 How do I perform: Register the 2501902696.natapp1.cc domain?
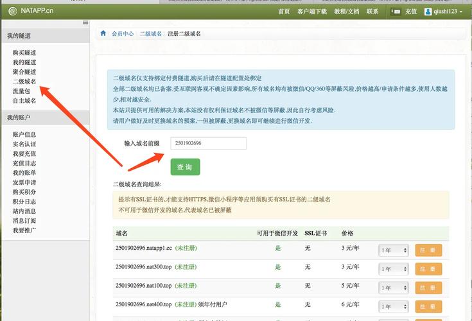[x=428, y=250]
